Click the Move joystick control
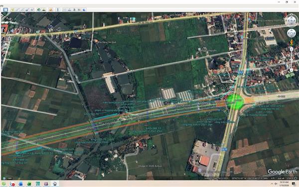 point(292,33)
